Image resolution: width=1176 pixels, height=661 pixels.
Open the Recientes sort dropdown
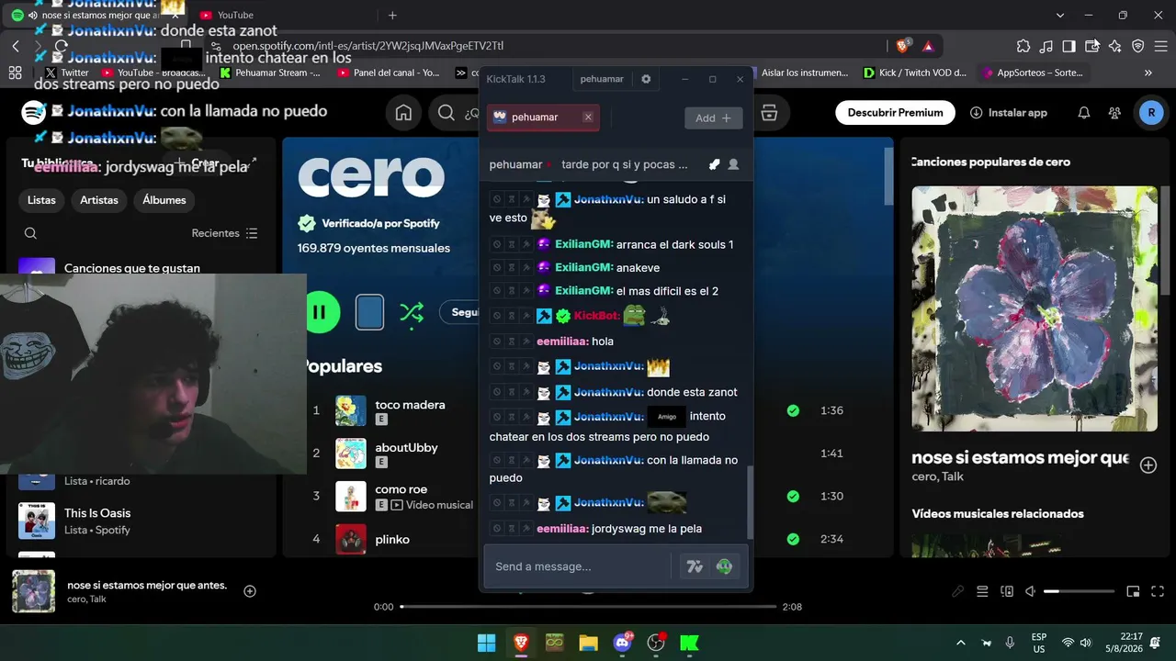point(225,233)
